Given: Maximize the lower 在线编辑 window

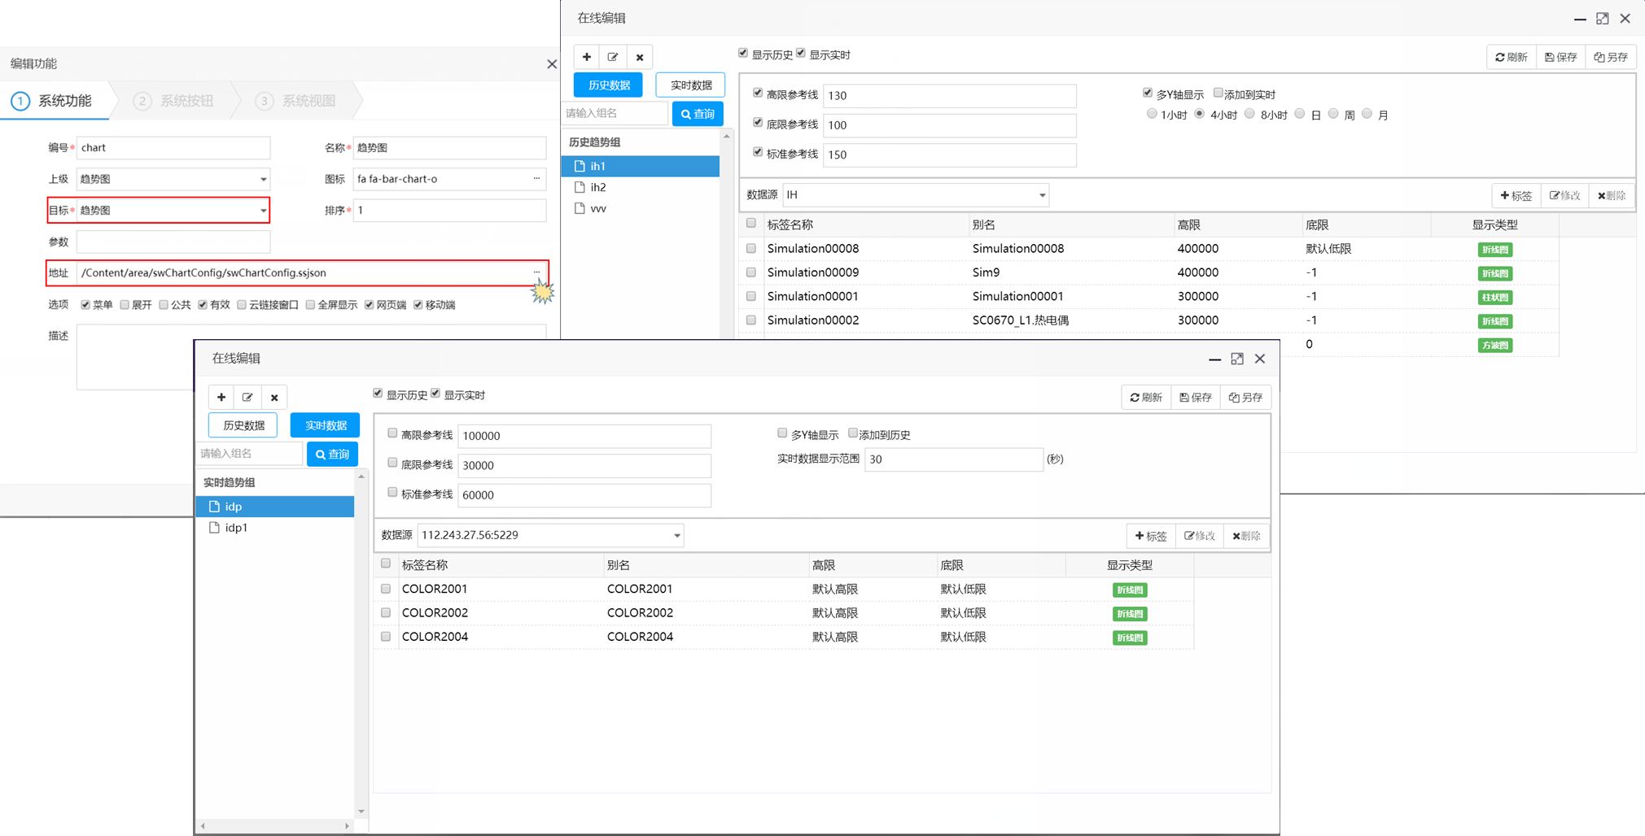Looking at the screenshot, I should pos(1237,359).
